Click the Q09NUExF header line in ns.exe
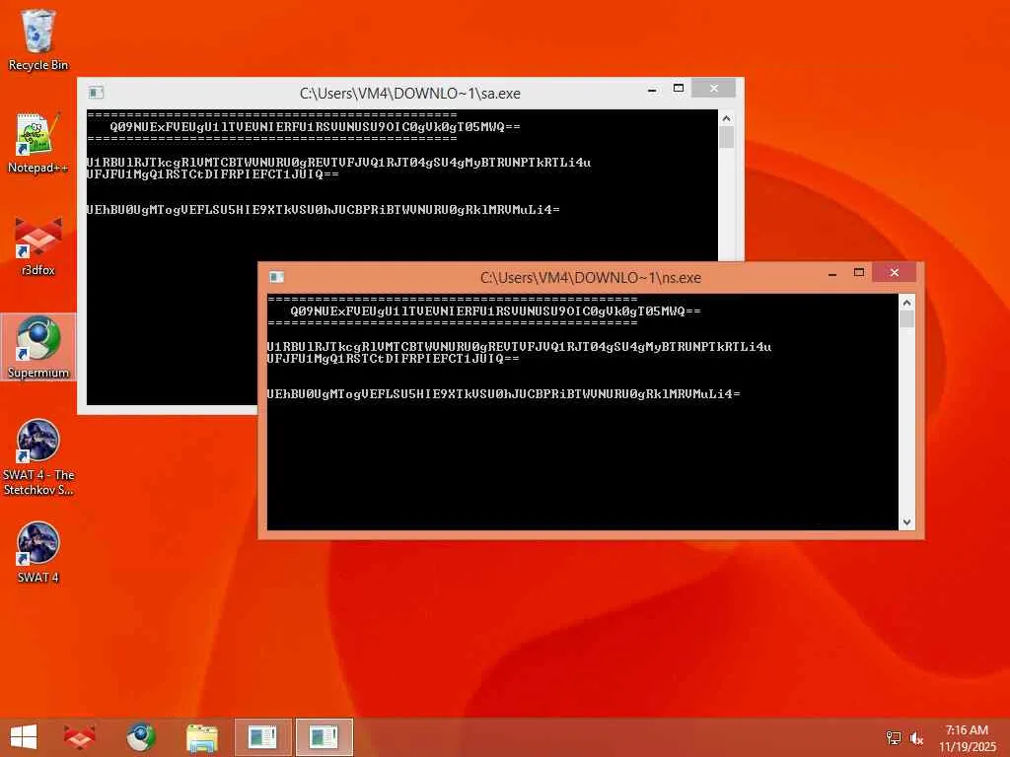The height and width of the screenshot is (757, 1010). pos(495,310)
